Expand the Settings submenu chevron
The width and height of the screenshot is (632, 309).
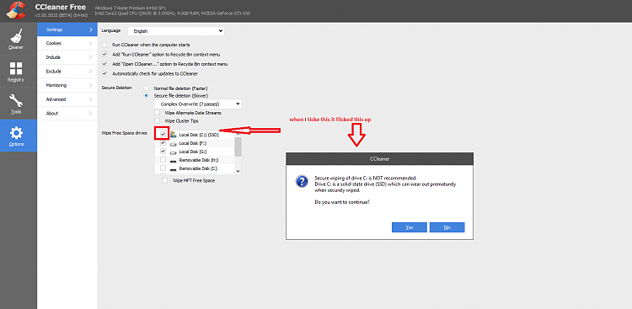90,29
